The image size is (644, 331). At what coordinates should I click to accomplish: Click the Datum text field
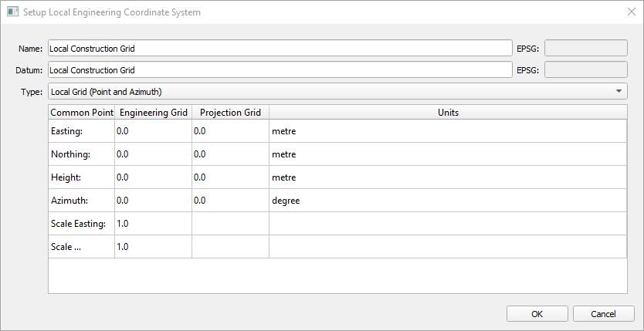pos(280,70)
